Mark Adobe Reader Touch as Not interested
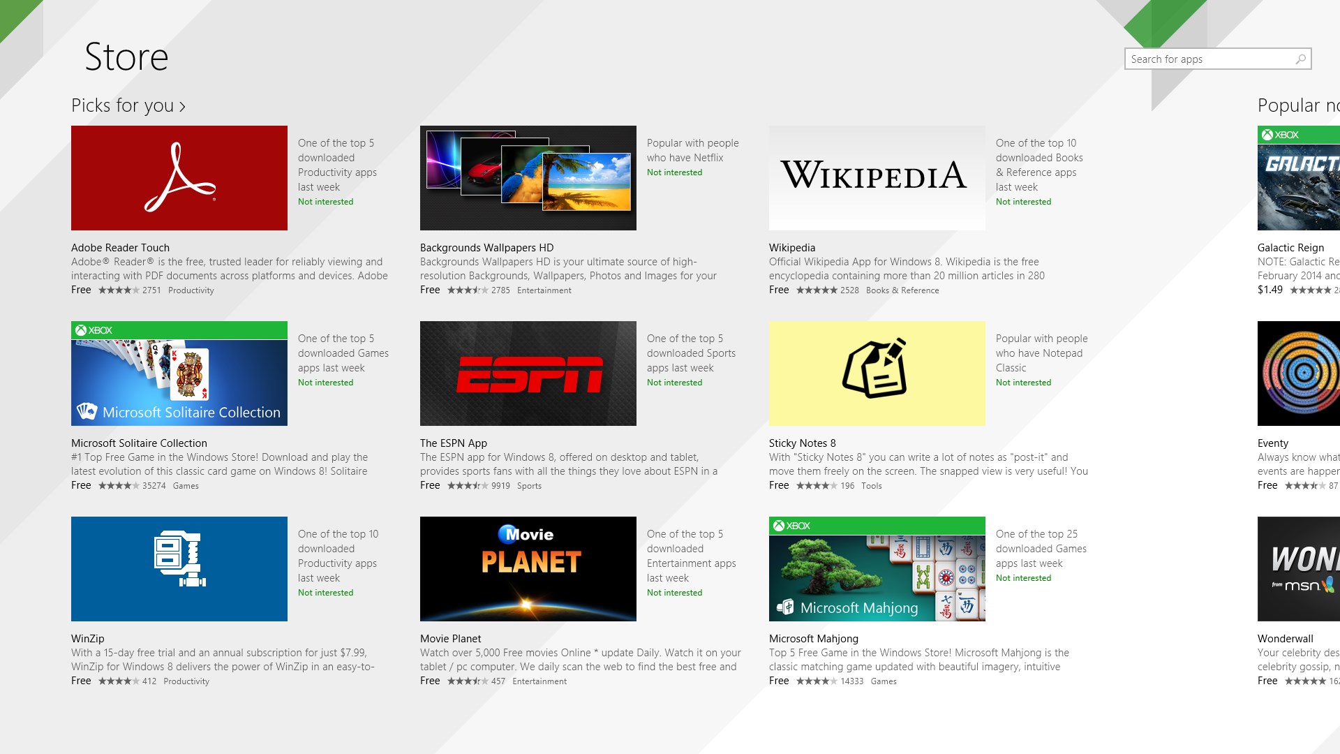This screenshot has width=1340, height=754. tap(325, 202)
